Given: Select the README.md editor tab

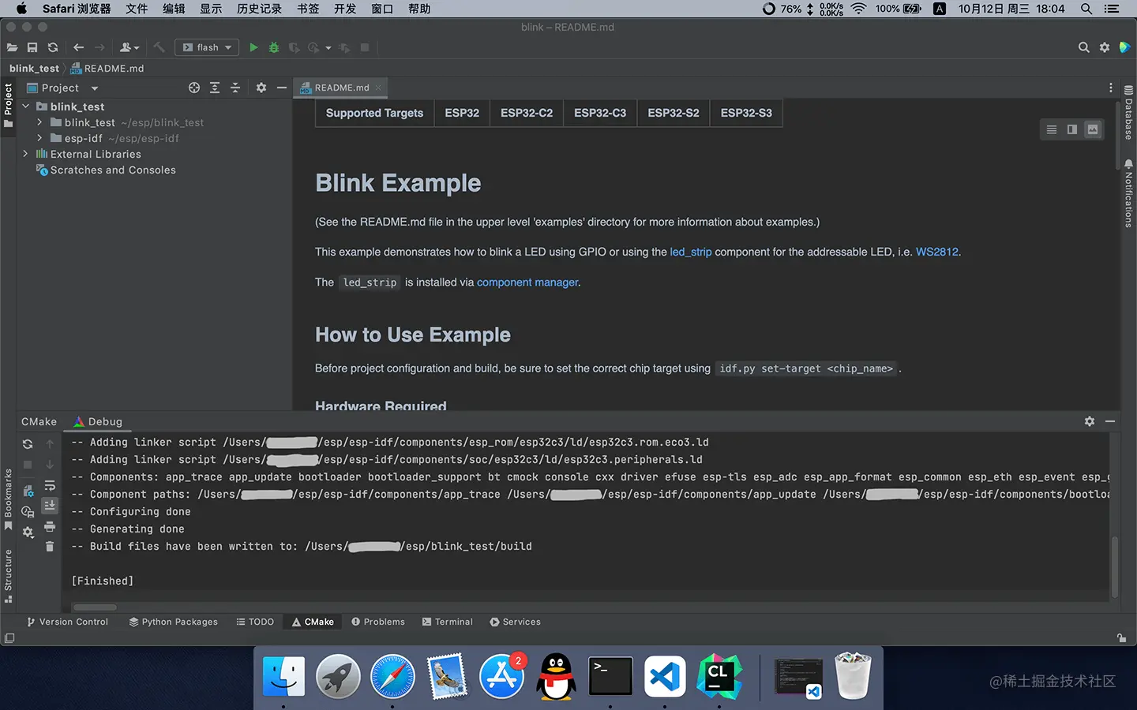Looking at the screenshot, I should tap(340, 88).
